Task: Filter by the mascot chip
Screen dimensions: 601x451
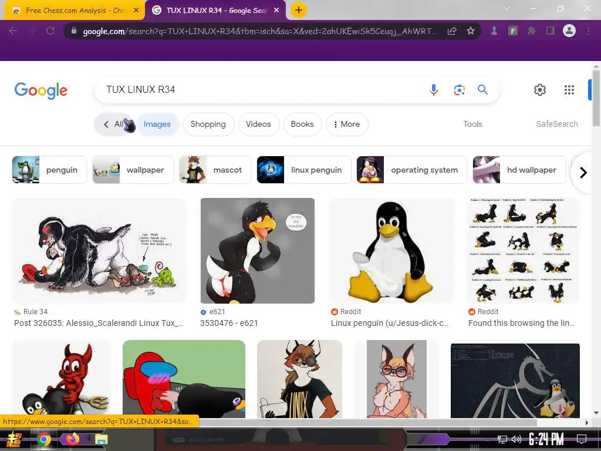Action: (215, 170)
